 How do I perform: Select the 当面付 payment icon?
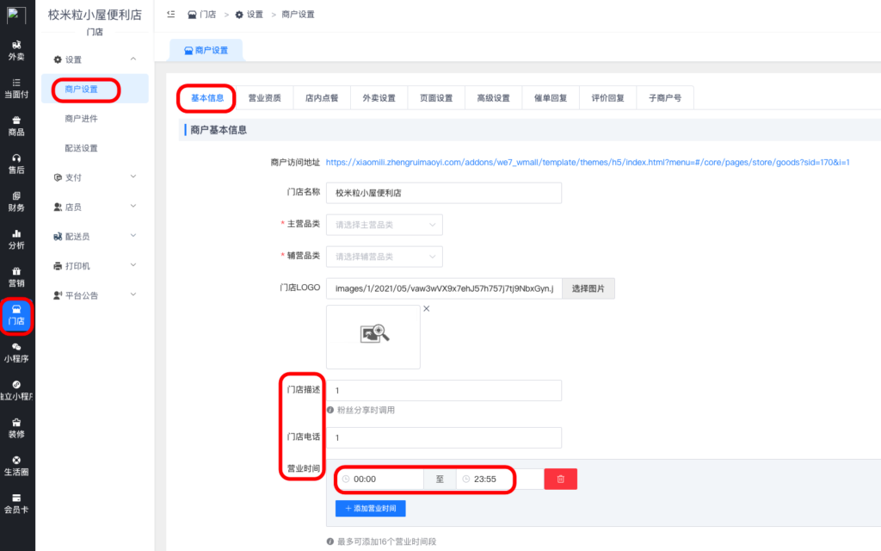pyautogui.click(x=17, y=86)
